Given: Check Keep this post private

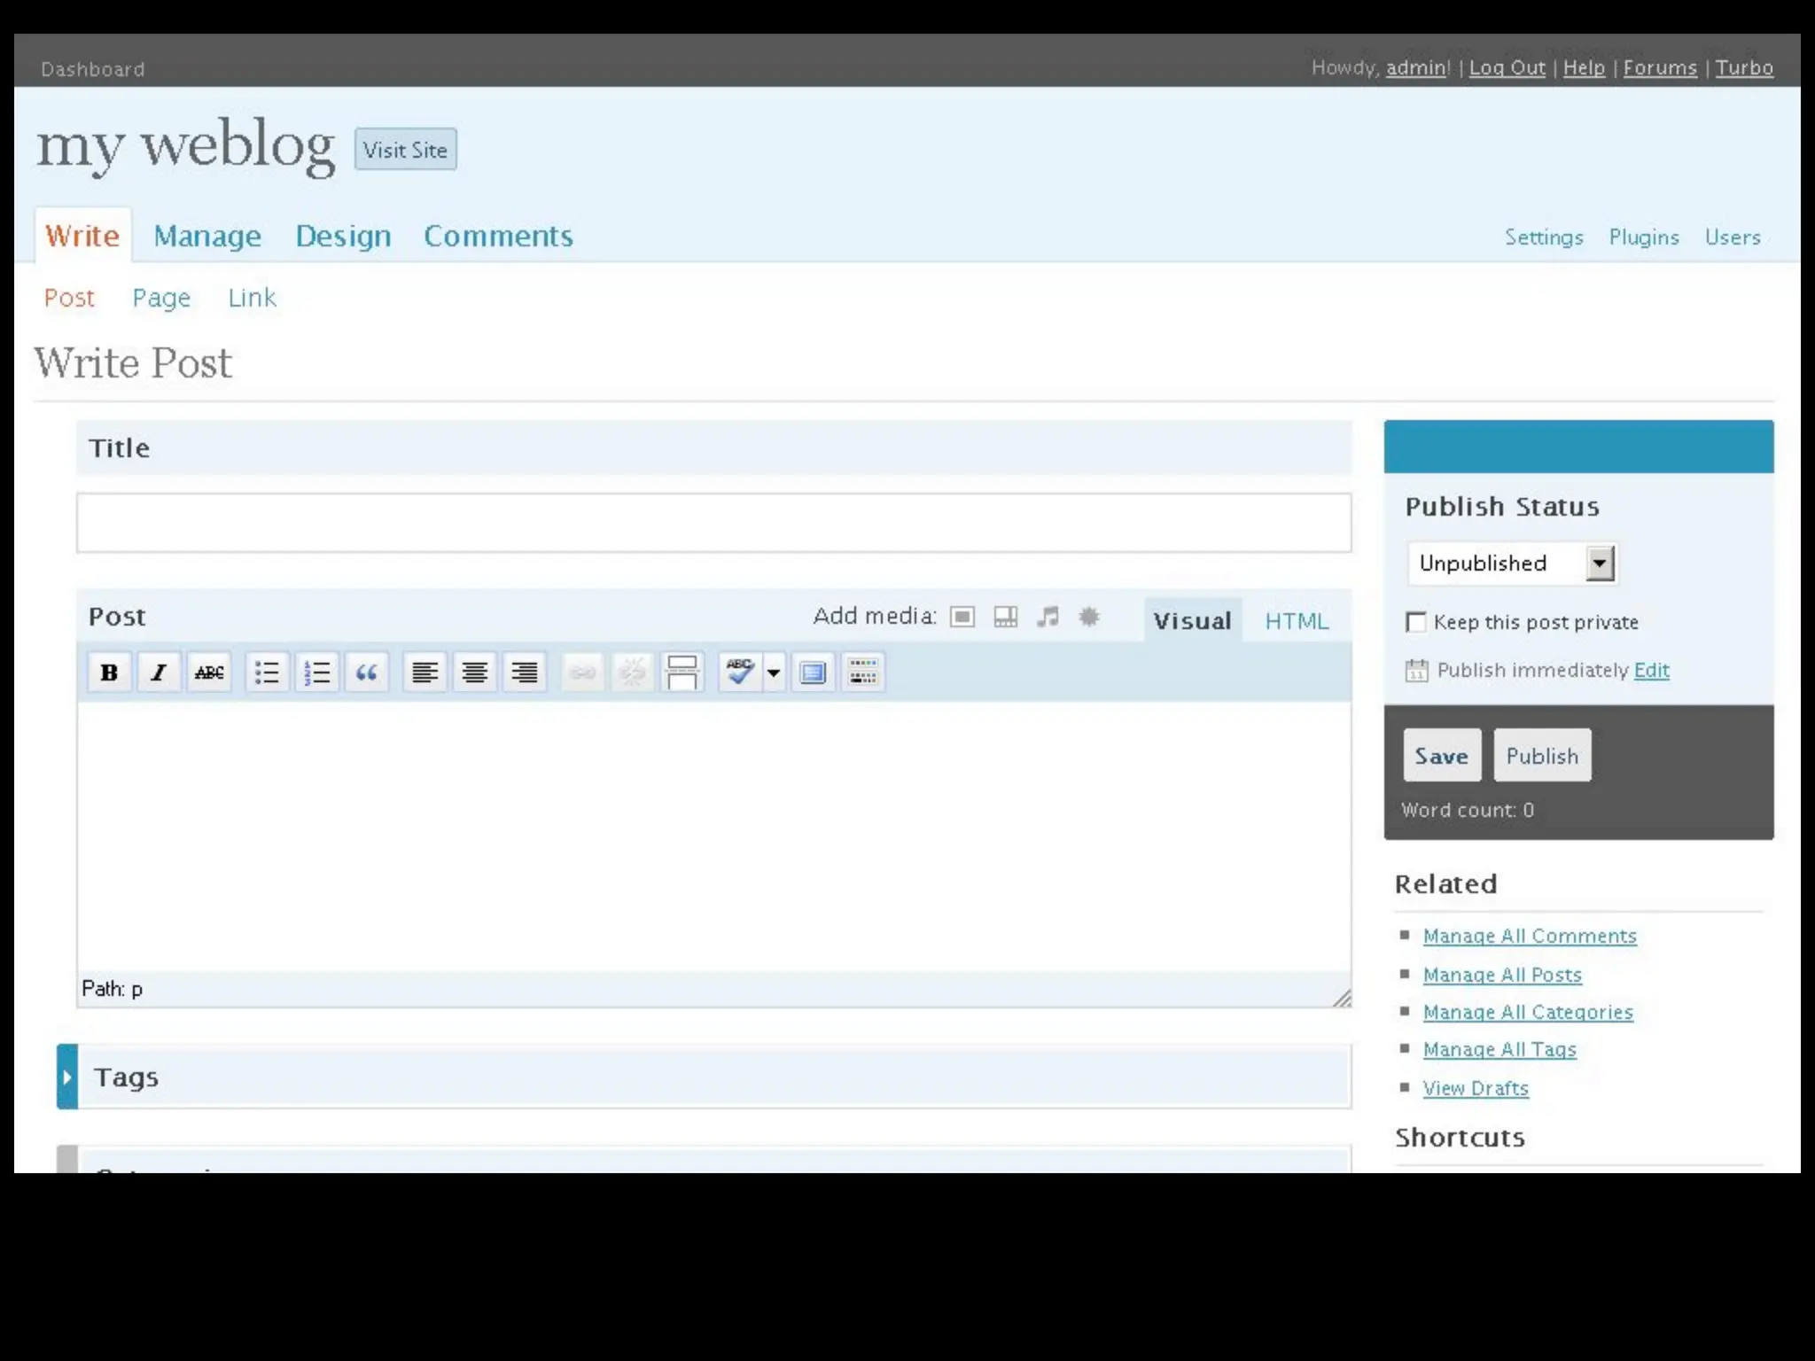Looking at the screenshot, I should pos(1416,622).
